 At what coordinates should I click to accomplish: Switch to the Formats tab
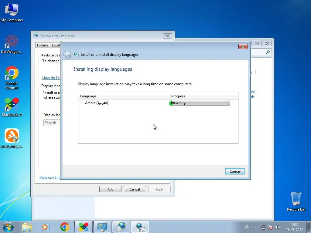[x=43, y=45]
